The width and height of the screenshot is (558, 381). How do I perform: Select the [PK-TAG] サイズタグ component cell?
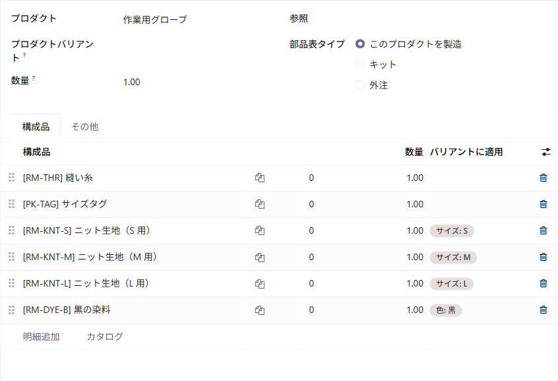(x=135, y=204)
